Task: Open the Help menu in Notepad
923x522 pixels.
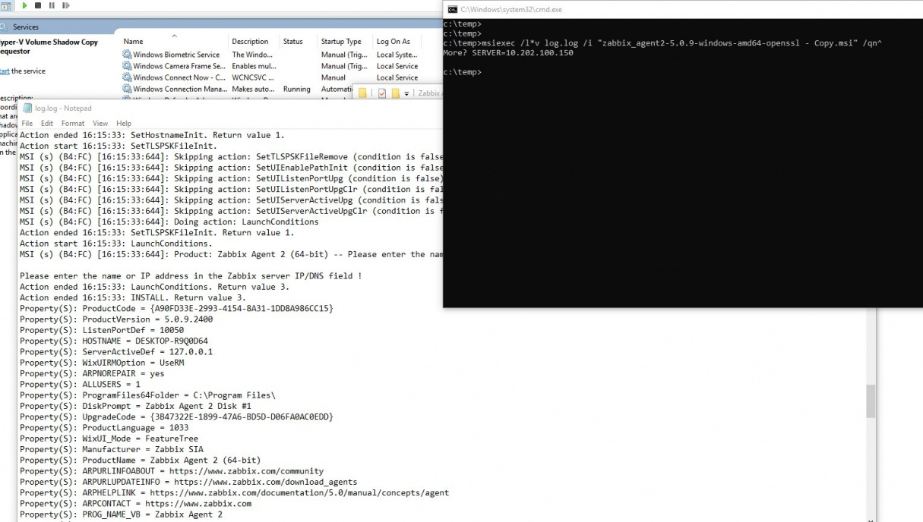Action: point(124,123)
